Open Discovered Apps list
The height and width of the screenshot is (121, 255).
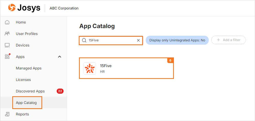(30, 91)
